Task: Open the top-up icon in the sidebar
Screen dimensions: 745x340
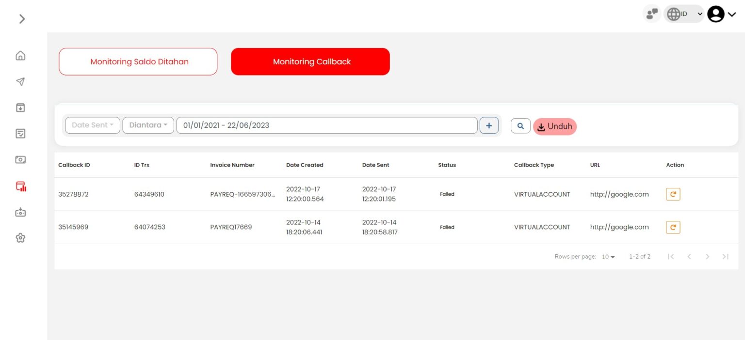Action: pyautogui.click(x=20, y=212)
